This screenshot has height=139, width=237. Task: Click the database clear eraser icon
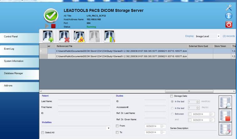click(225, 129)
